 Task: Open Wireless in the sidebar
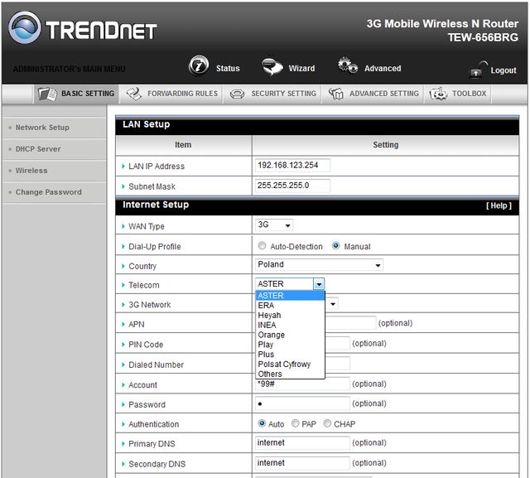[x=31, y=171]
